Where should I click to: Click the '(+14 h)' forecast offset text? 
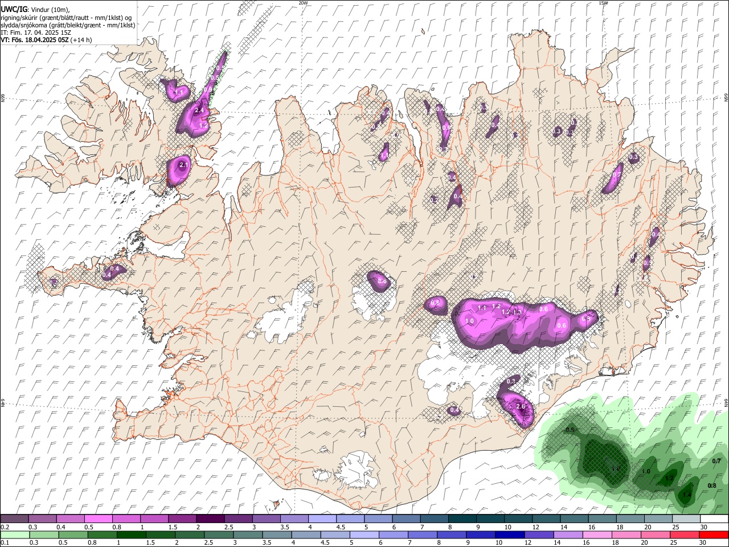81,40
